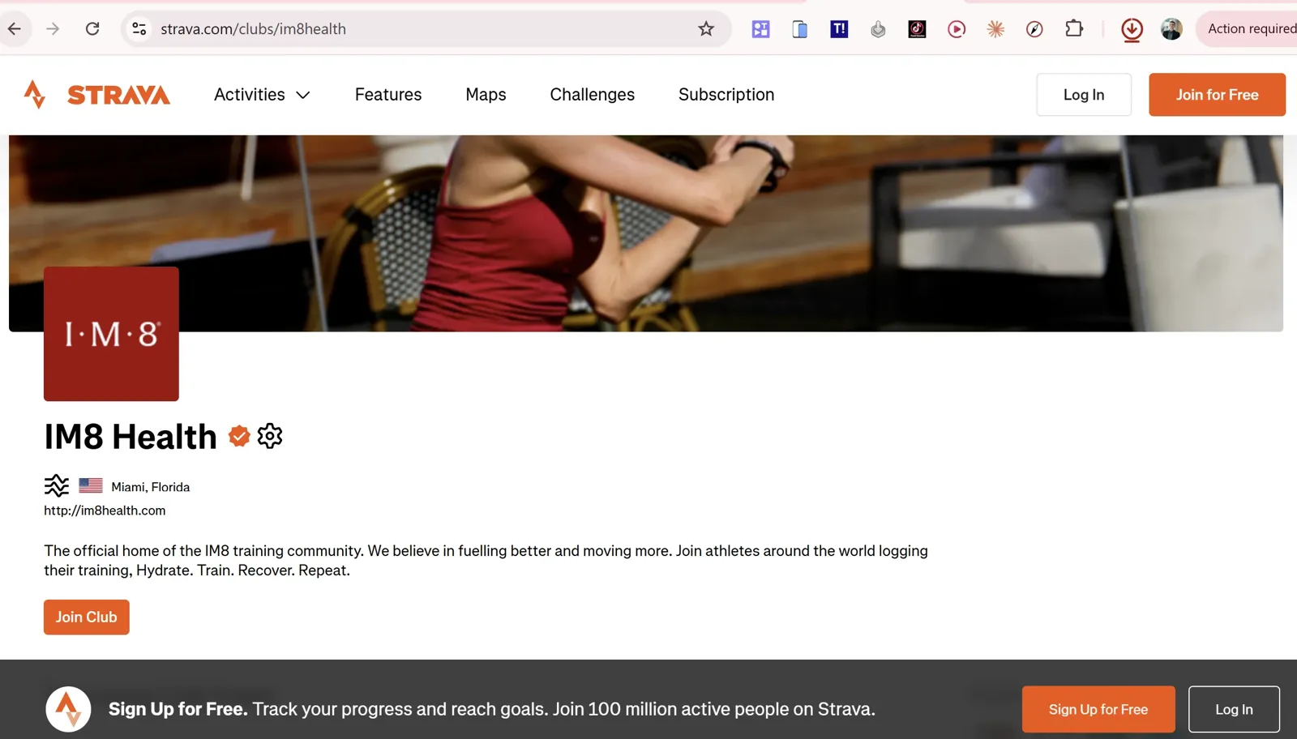1297x739 pixels.
Task: Open the TikTok-style black extension icon
Action: click(x=917, y=29)
